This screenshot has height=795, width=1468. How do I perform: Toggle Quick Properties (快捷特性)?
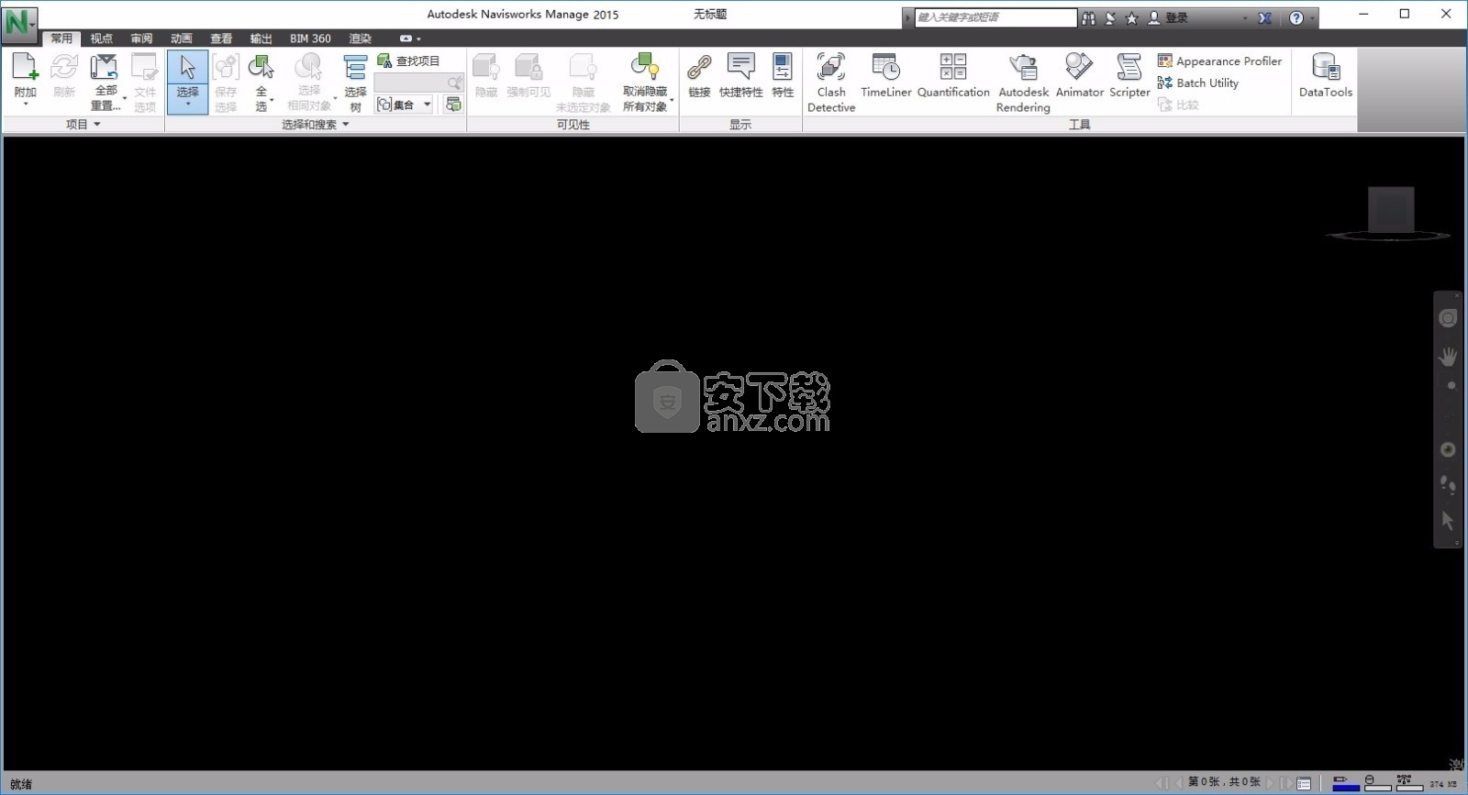click(740, 75)
